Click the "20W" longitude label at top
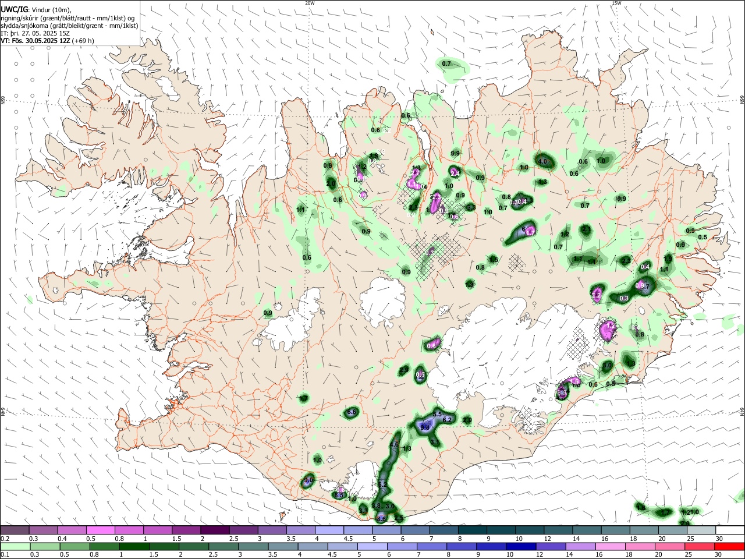745x559 pixels. 310,3
